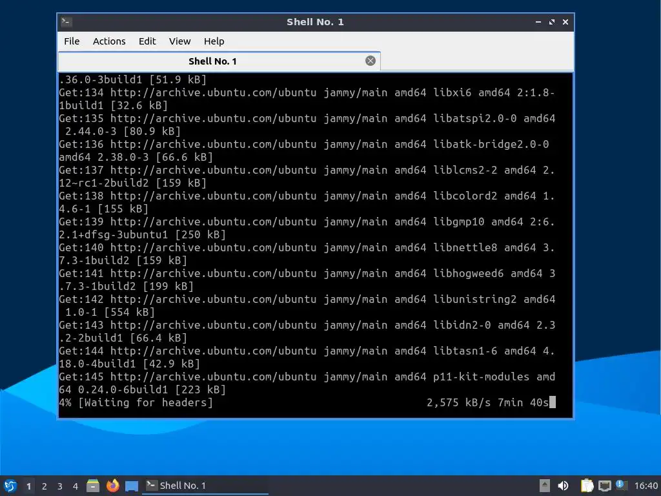Click the '1build1 [32.6 kB]' text
Image resolution: width=661 pixels, height=496 pixels.
click(114, 105)
